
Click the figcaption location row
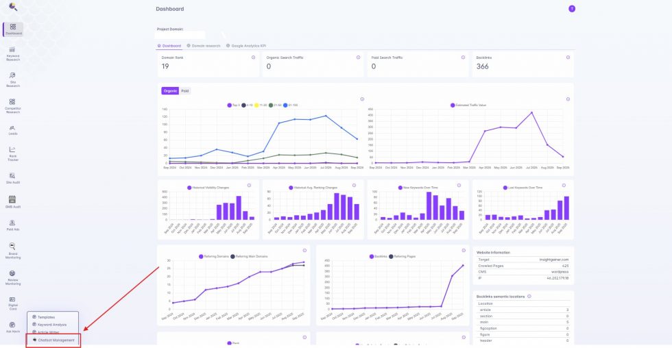(523, 328)
